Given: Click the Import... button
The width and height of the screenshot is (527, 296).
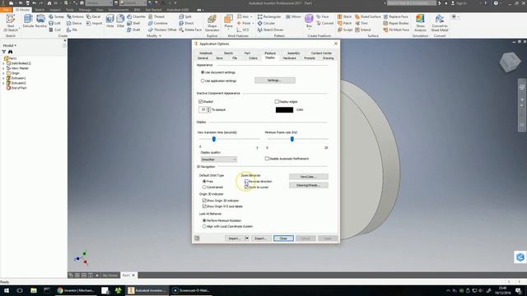Looking at the screenshot, I should tap(235, 238).
